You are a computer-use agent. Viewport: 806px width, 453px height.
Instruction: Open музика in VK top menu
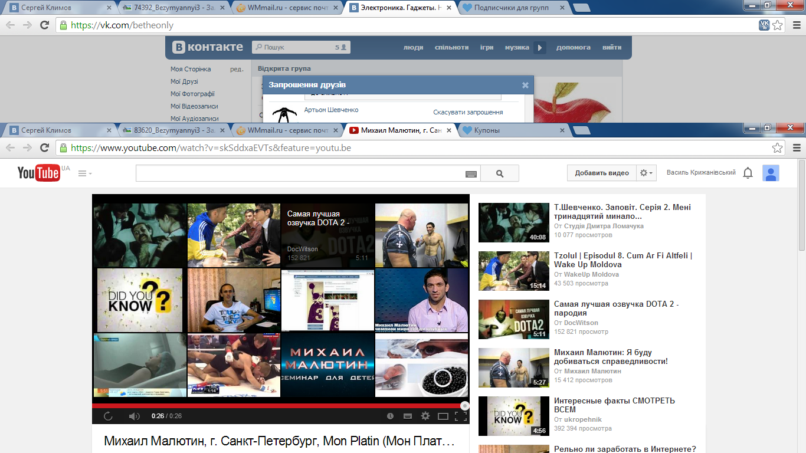pos(517,47)
